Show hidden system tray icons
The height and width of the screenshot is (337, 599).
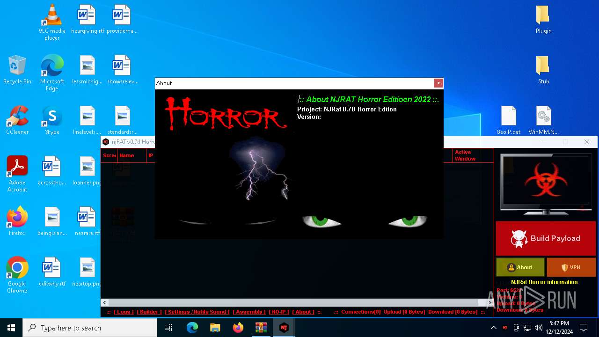[493, 328]
